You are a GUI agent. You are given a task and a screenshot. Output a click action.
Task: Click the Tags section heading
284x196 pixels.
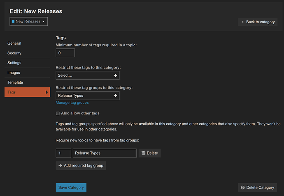61,38
